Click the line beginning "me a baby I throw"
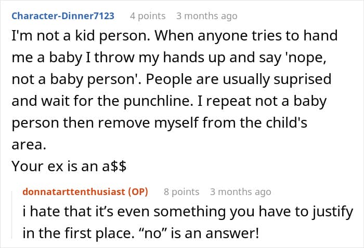Screen dimensions: 364x248 click(169, 58)
